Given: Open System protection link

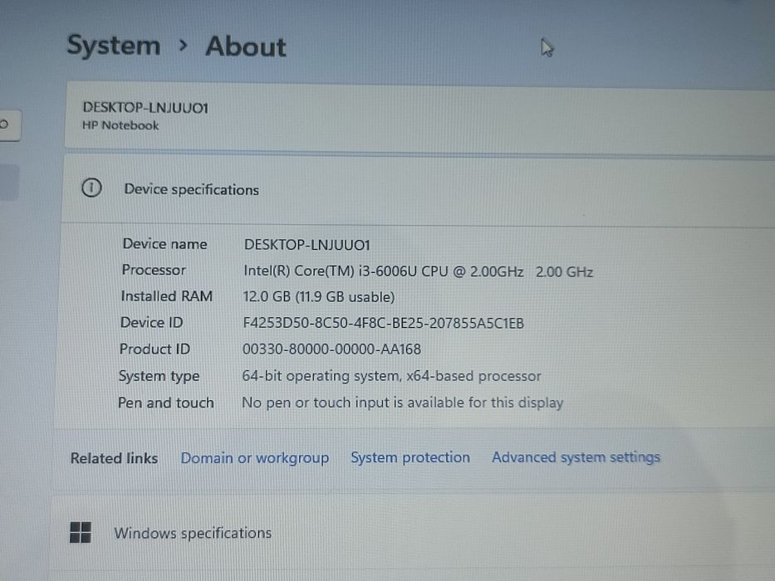Looking at the screenshot, I should 410,457.
